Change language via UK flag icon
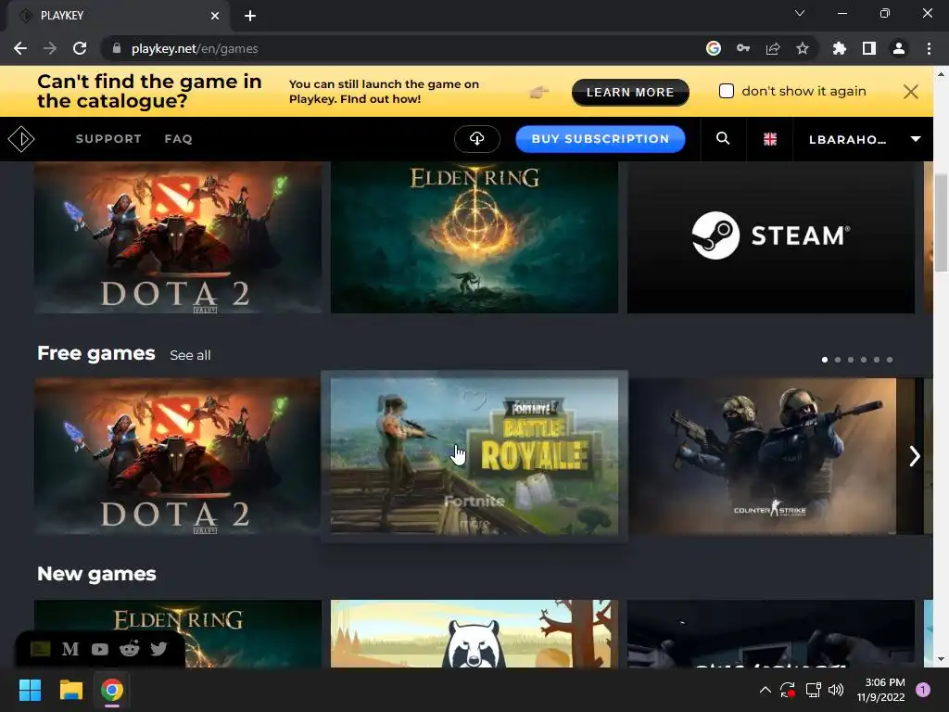 pyautogui.click(x=770, y=139)
